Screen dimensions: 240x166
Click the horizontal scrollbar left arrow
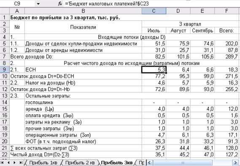point(150,163)
